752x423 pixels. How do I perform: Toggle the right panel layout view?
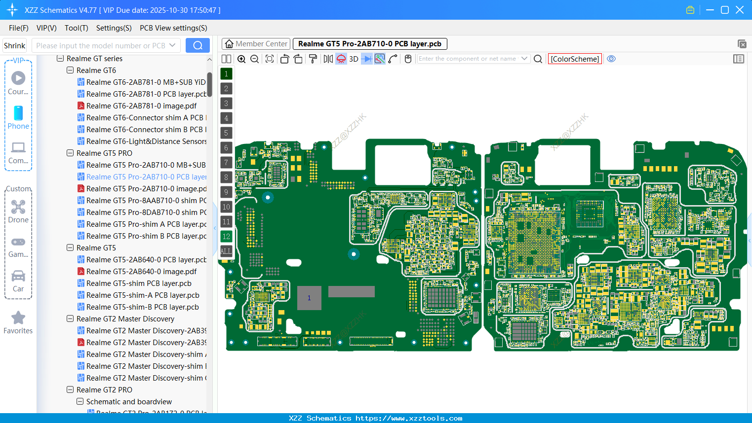point(739,59)
